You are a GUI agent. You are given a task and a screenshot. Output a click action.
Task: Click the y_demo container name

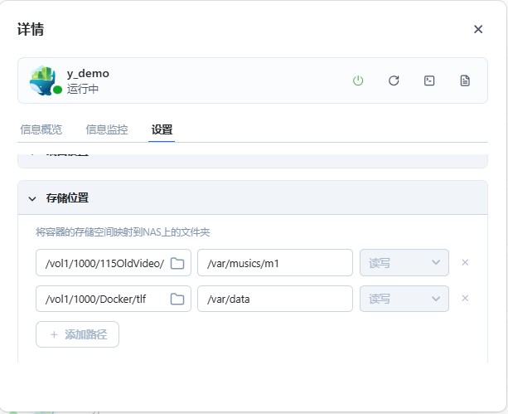coord(88,74)
